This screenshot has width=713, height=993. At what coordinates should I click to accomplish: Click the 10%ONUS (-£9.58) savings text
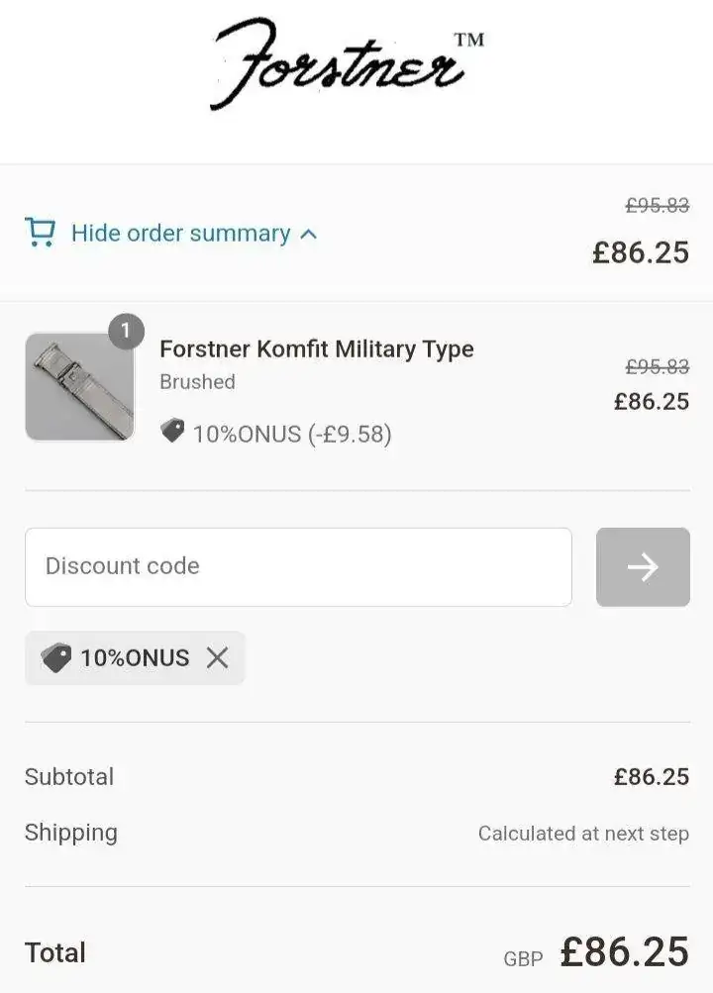(292, 434)
